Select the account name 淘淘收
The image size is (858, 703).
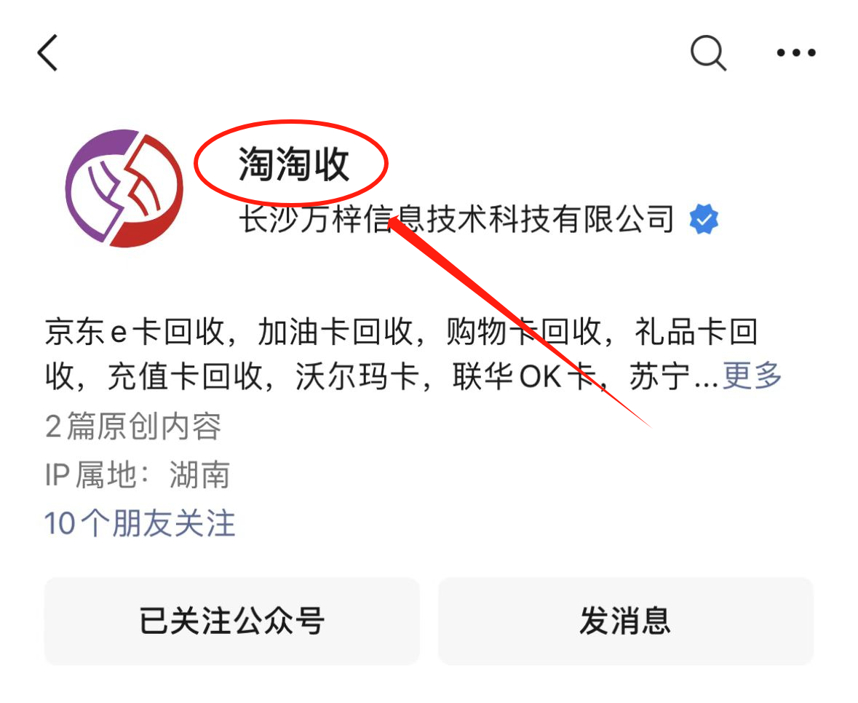click(294, 164)
